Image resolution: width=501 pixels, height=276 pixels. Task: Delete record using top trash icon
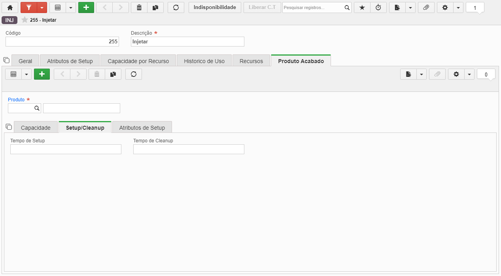tap(139, 7)
